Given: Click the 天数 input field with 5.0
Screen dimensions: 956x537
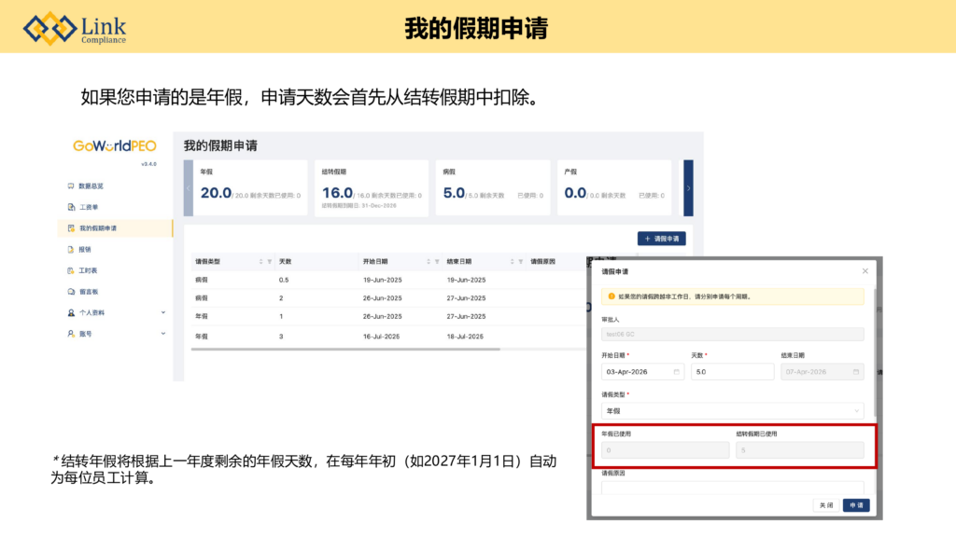Looking at the screenshot, I should 731,372.
